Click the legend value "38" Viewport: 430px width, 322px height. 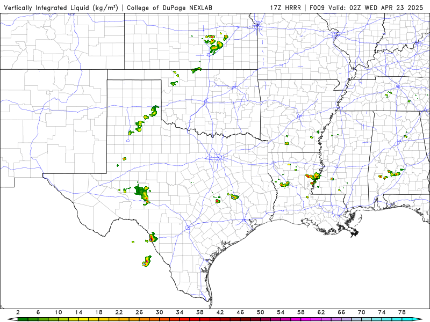[200, 312]
